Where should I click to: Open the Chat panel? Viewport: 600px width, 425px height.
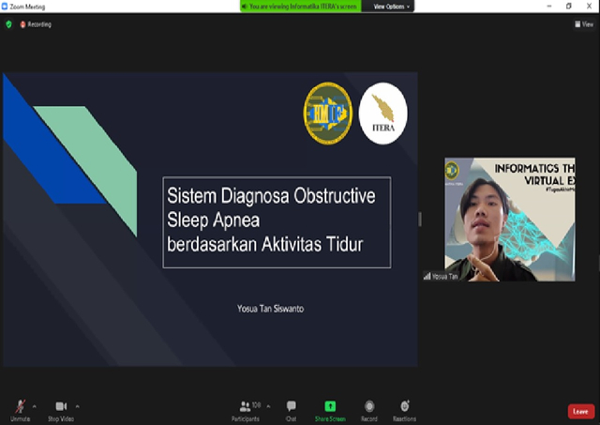[292, 410]
